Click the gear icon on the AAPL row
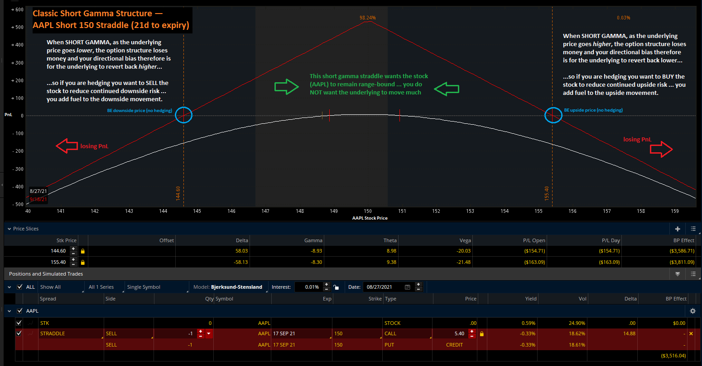 692,311
